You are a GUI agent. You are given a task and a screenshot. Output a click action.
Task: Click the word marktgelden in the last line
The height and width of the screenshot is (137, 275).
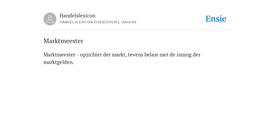pyautogui.click(x=59, y=62)
